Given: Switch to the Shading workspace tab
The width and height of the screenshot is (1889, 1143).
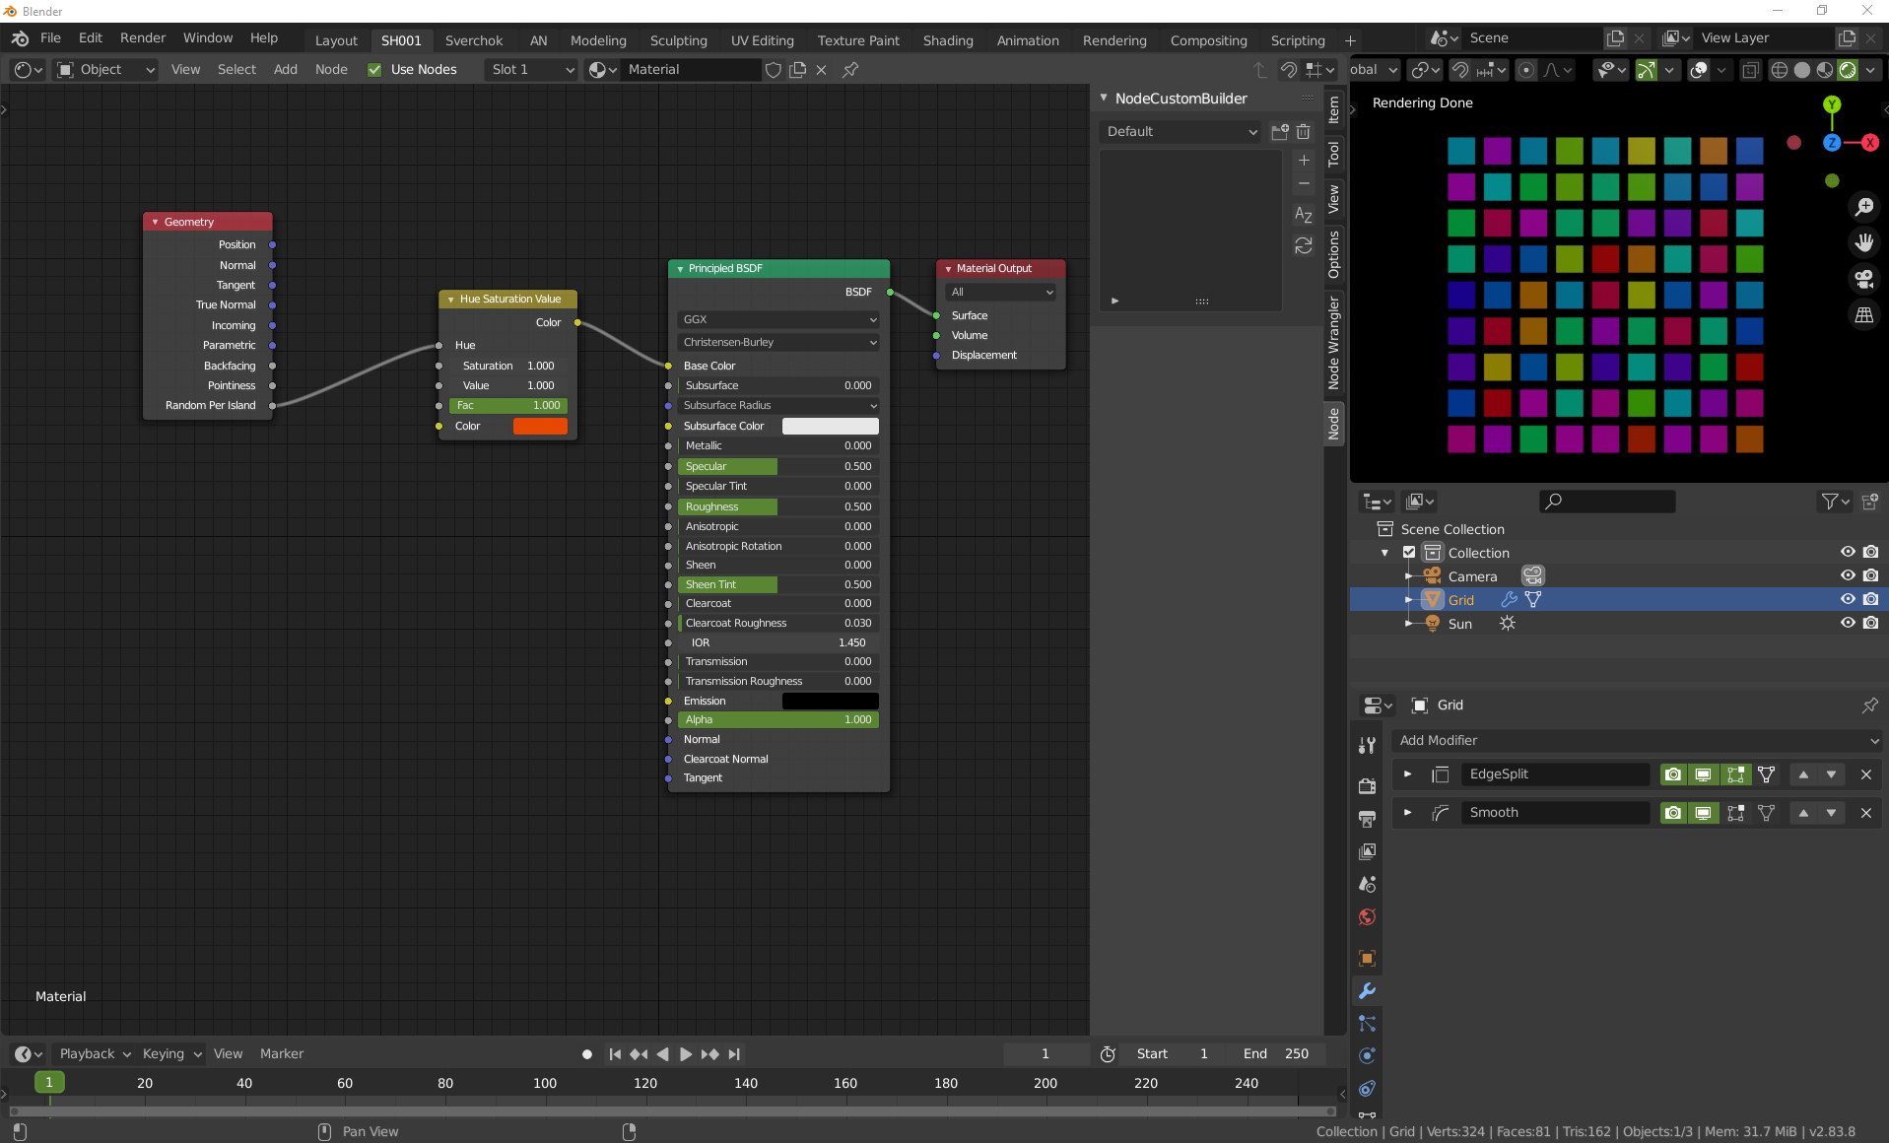Looking at the screenshot, I should 947,40.
